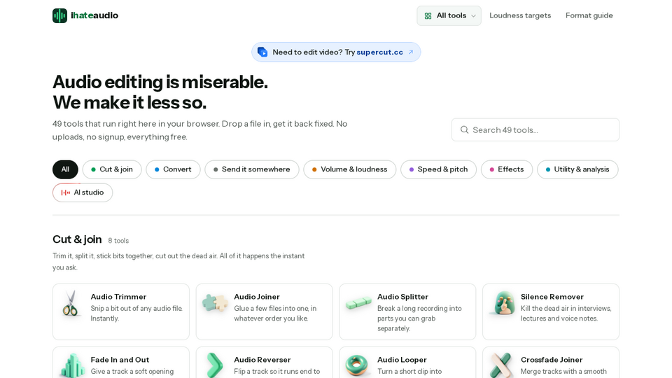
Task: Click the split bar icon for Audio Splitter
Action: coord(358,302)
